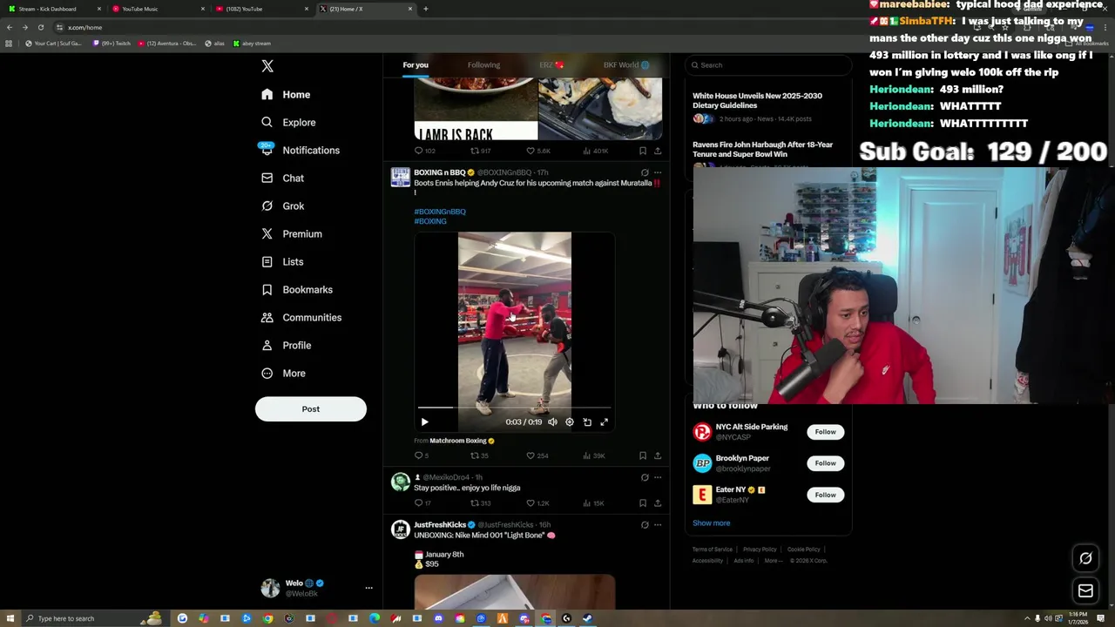The height and width of the screenshot is (627, 1115).
Task: Open the JustFreshKicks profile name
Action: [440, 525]
